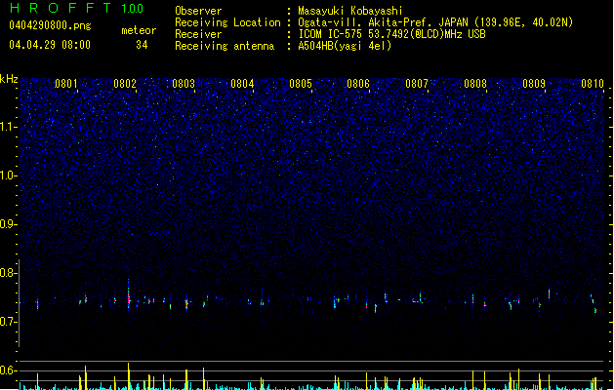
Task: Click the 0809 time marker
Action: click(534, 84)
